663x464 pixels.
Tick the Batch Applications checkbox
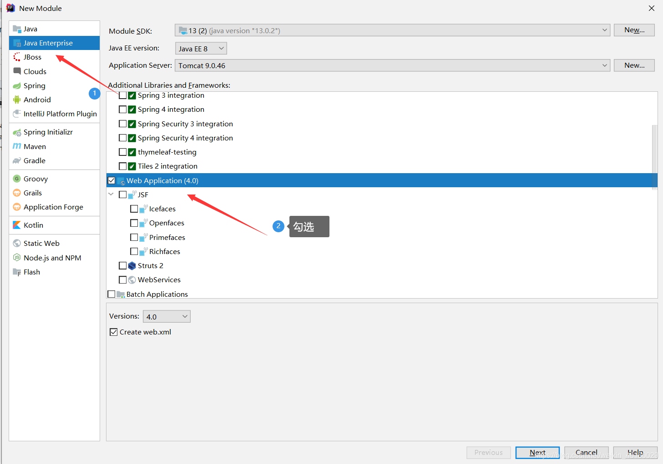tap(111, 294)
